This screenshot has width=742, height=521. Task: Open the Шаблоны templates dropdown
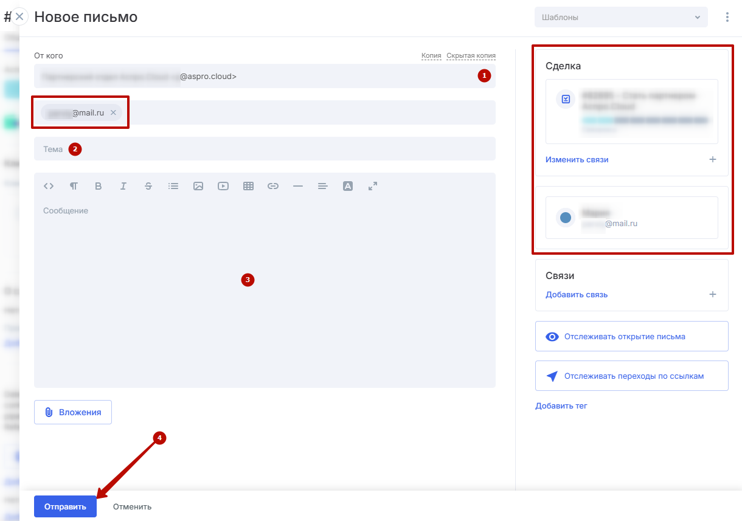[x=620, y=17]
